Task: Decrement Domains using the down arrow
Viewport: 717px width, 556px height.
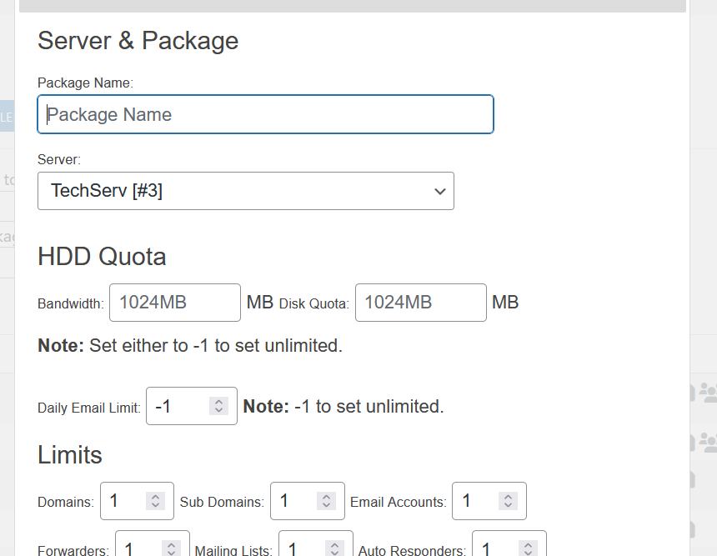Action: (155, 506)
